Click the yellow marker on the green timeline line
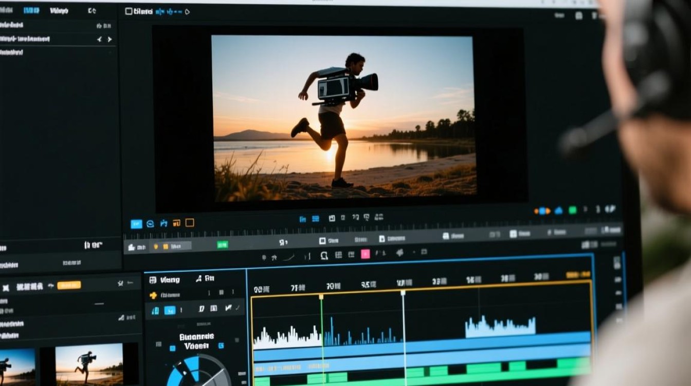 point(321,297)
